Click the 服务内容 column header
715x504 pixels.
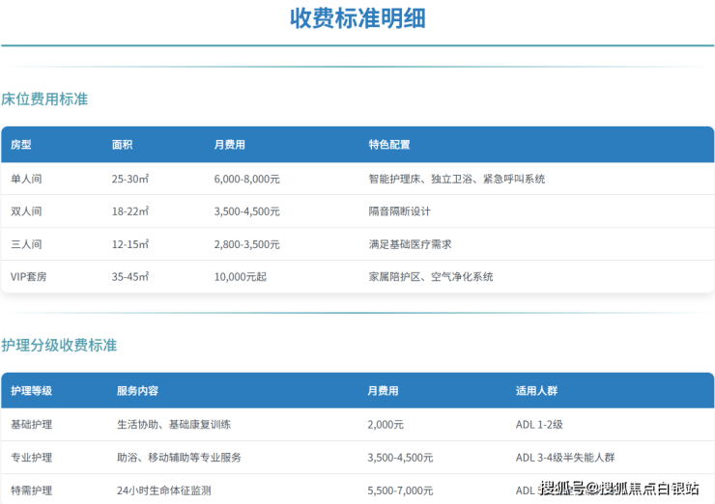coord(137,391)
